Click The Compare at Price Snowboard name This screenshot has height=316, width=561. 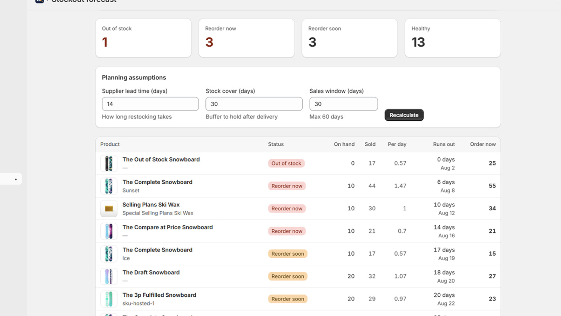click(x=168, y=227)
